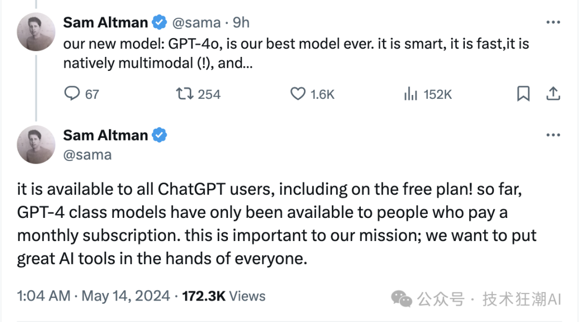Open view analytics icon showing 152K

pyautogui.click(x=411, y=94)
